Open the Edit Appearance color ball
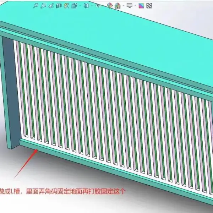213x213 pixels. point(110,6)
